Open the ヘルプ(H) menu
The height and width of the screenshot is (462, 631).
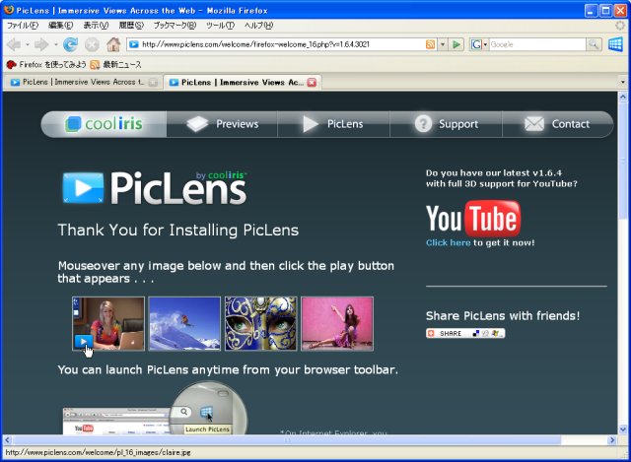(258, 26)
